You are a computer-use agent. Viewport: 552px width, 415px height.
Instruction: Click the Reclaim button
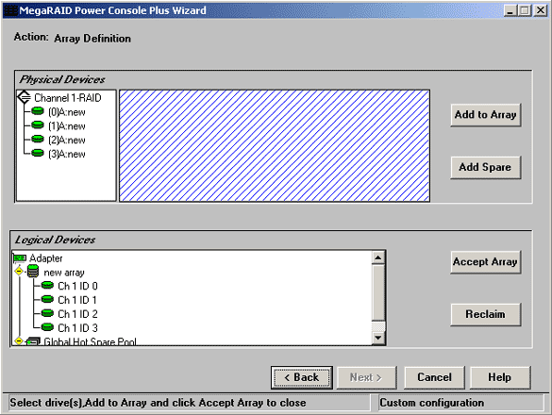click(485, 314)
